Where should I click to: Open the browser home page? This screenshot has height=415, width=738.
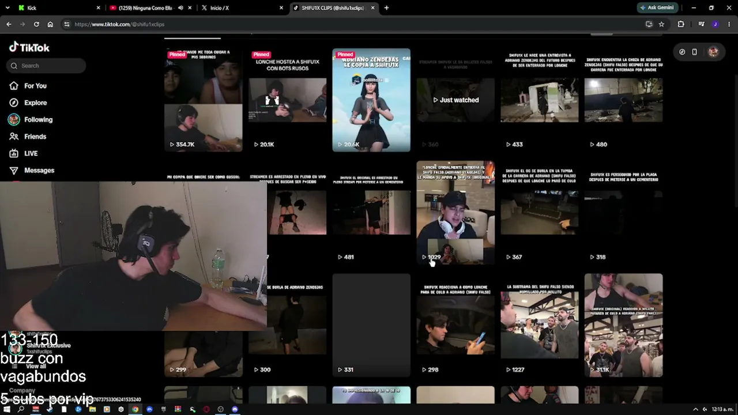(50, 24)
